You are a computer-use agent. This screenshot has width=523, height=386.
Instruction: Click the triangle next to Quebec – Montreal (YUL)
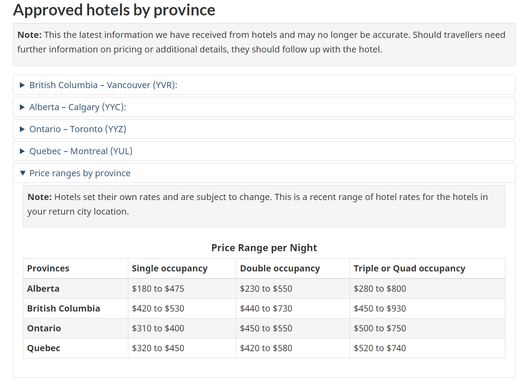[x=22, y=151]
